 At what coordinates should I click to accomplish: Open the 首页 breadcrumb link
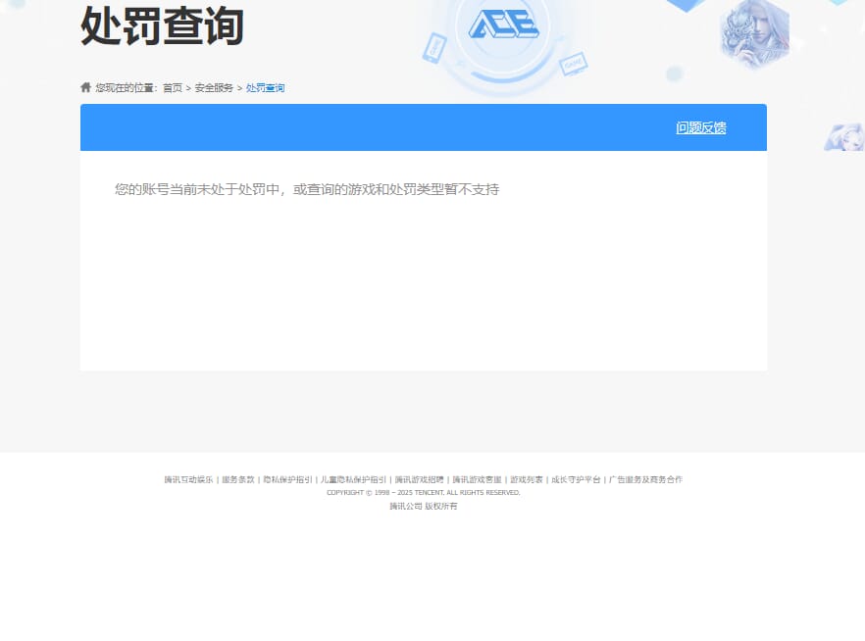click(174, 87)
